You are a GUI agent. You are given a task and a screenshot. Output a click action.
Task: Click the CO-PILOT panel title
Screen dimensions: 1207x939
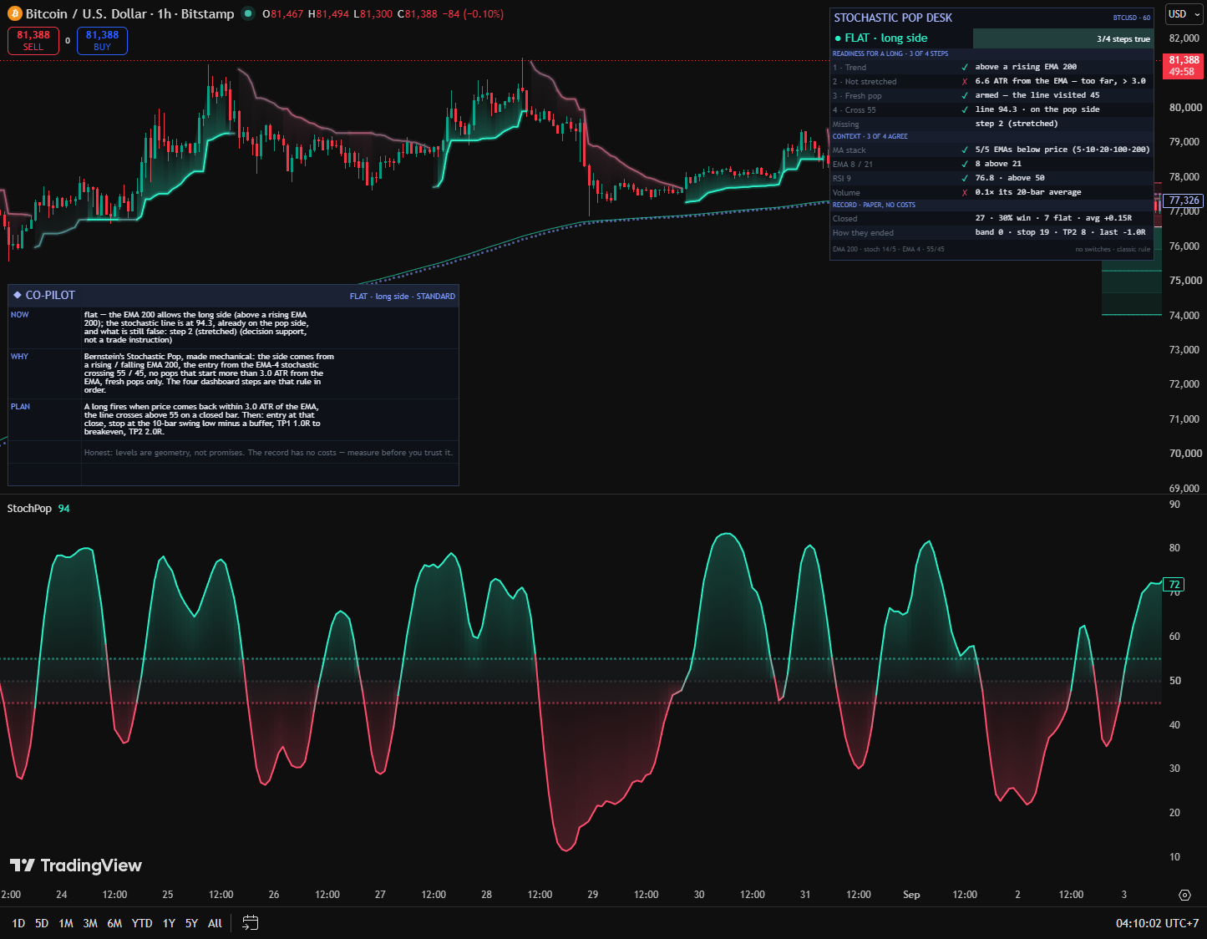coord(50,296)
